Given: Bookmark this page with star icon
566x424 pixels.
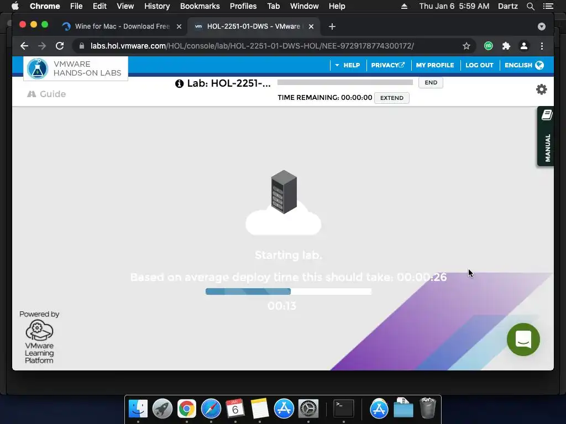Looking at the screenshot, I should click(x=467, y=46).
